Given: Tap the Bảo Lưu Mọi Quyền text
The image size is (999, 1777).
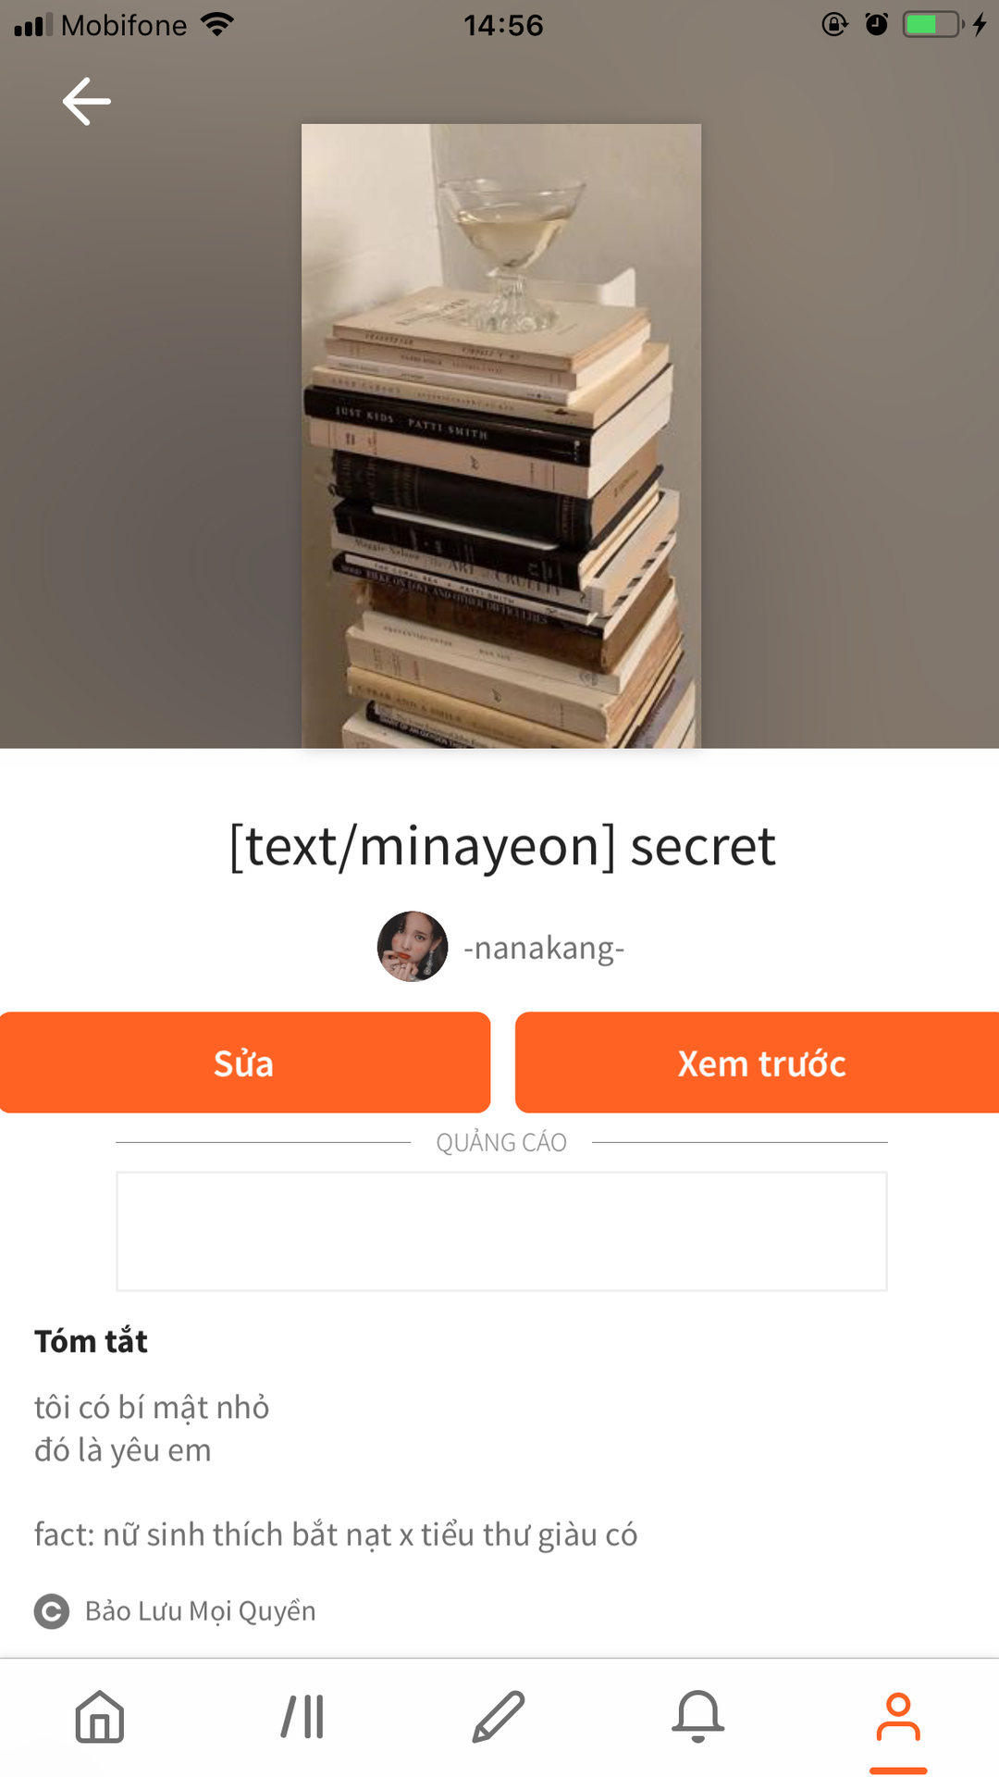Looking at the screenshot, I should click(201, 1611).
